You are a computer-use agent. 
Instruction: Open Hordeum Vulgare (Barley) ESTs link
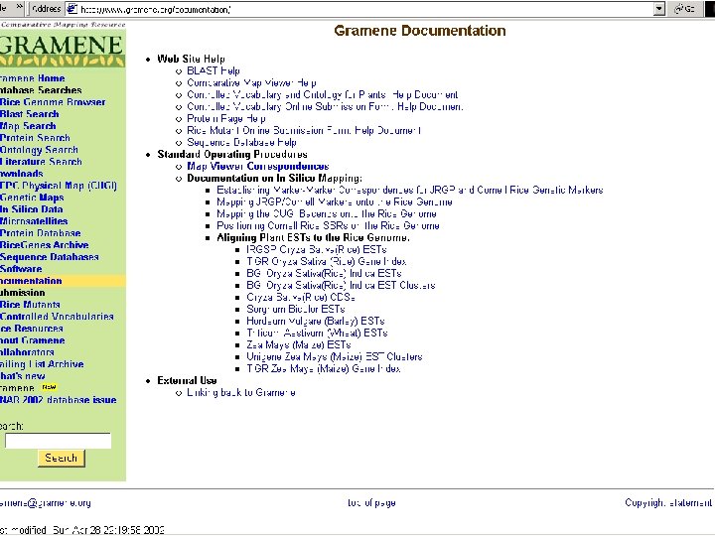(x=316, y=321)
